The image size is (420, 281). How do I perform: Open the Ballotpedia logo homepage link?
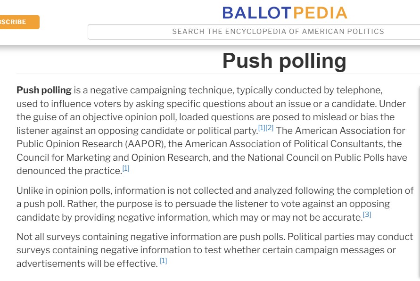(284, 13)
